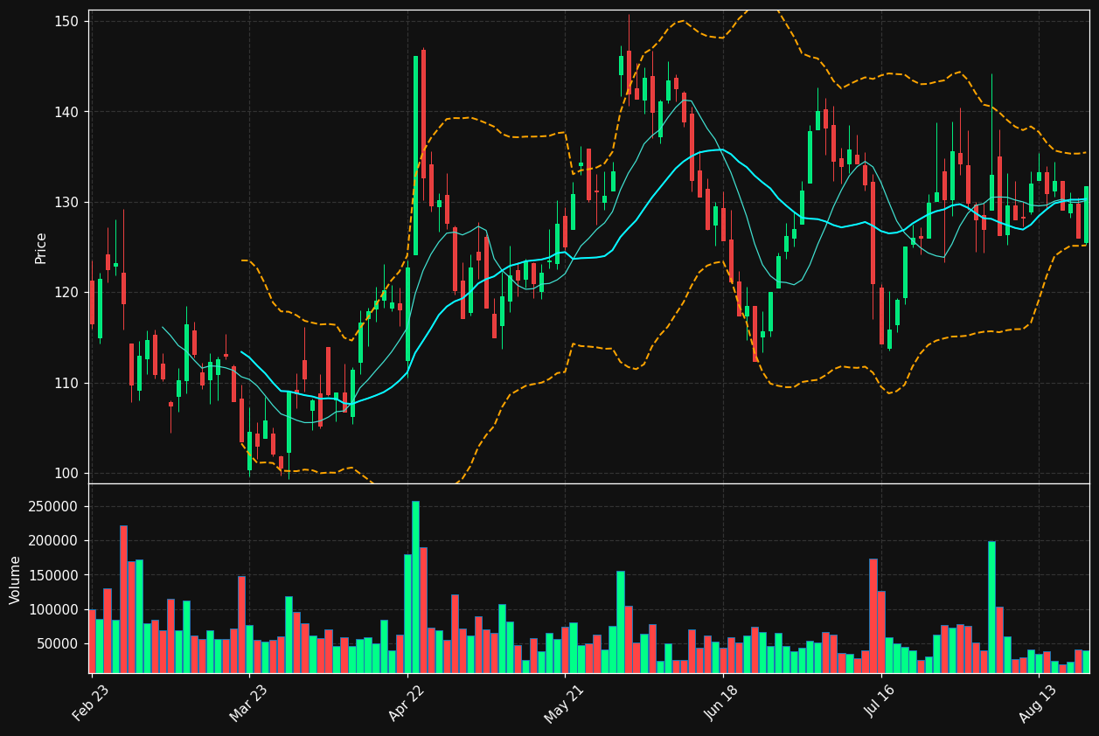1099x736 pixels.
Task: Click the Aug 13 date label
Action: [1038, 702]
